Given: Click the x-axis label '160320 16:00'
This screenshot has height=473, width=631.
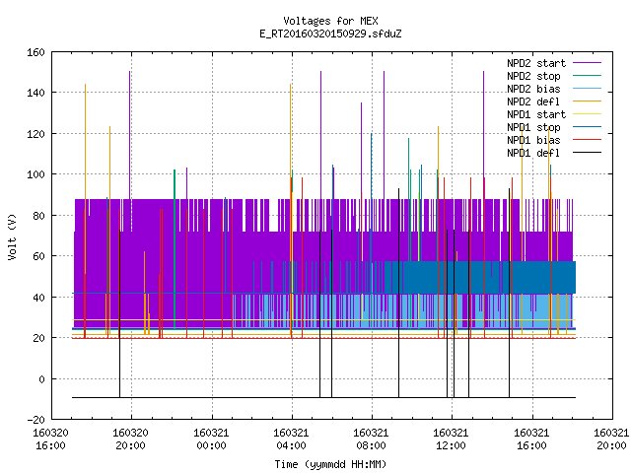Looking at the screenshot, I should pyautogui.click(x=50, y=439).
